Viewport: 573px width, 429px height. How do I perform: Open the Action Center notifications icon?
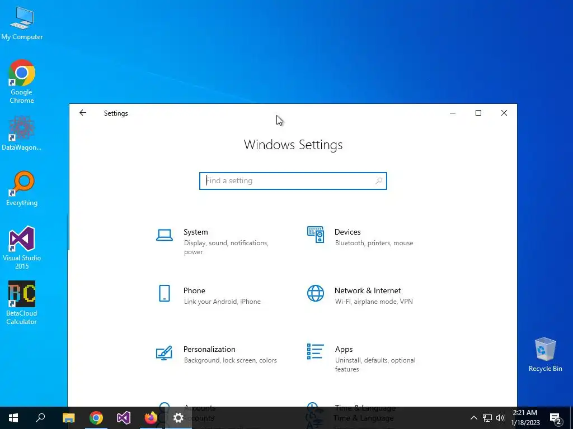point(556,418)
